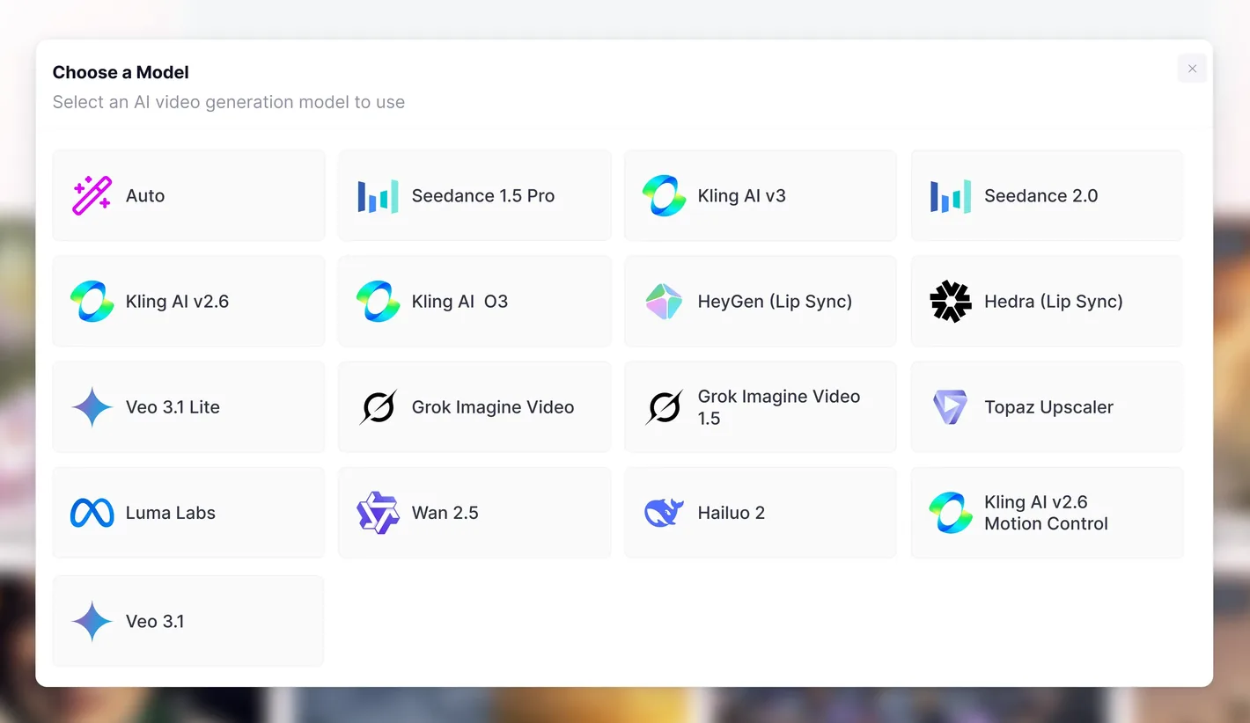The height and width of the screenshot is (723, 1250).
Task: Click the Kling AI v3 swirl logo
Action: pos(664,195)
